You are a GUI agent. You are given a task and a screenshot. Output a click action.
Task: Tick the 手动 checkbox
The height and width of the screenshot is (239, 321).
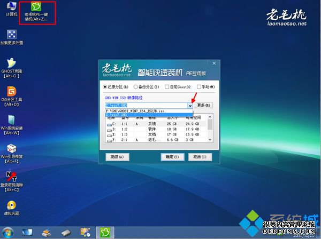(x=198, y=86)
